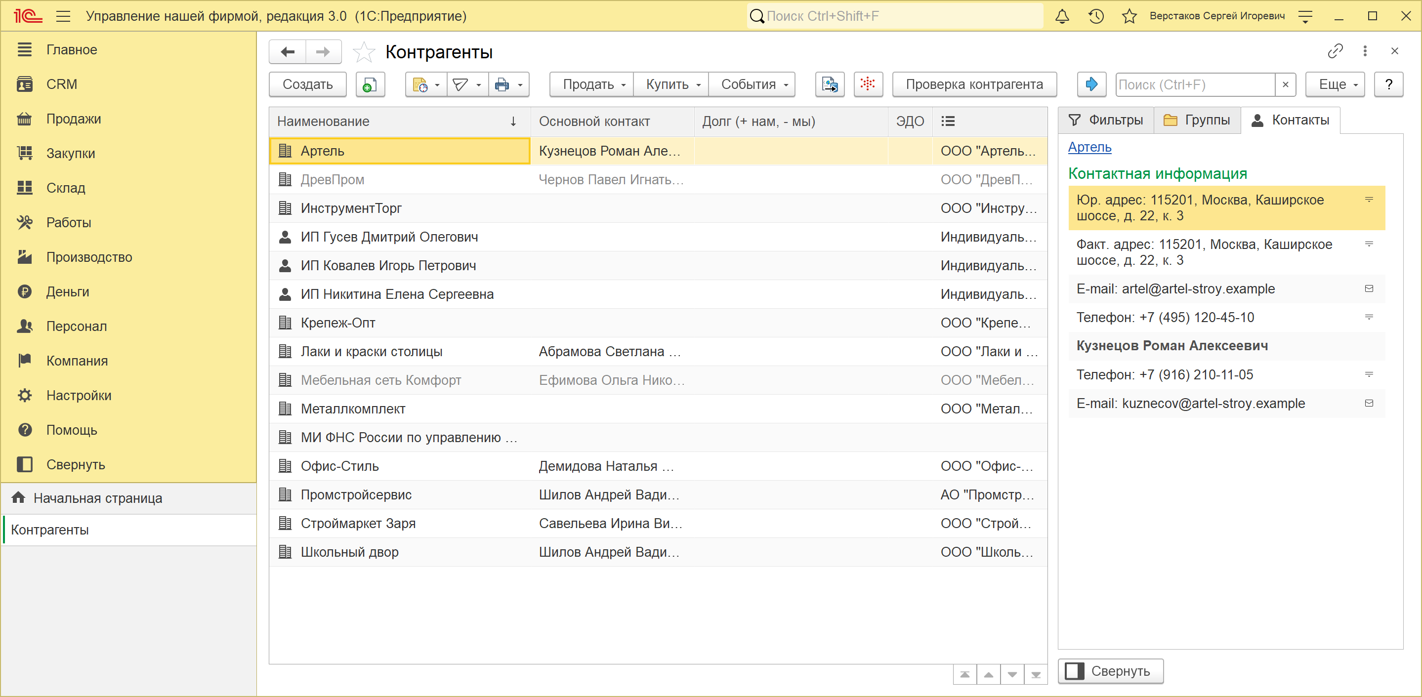Switch to the Фильтры tab
The width and height of the screenshot is (1422, 697).
[x=1106, y=121]
